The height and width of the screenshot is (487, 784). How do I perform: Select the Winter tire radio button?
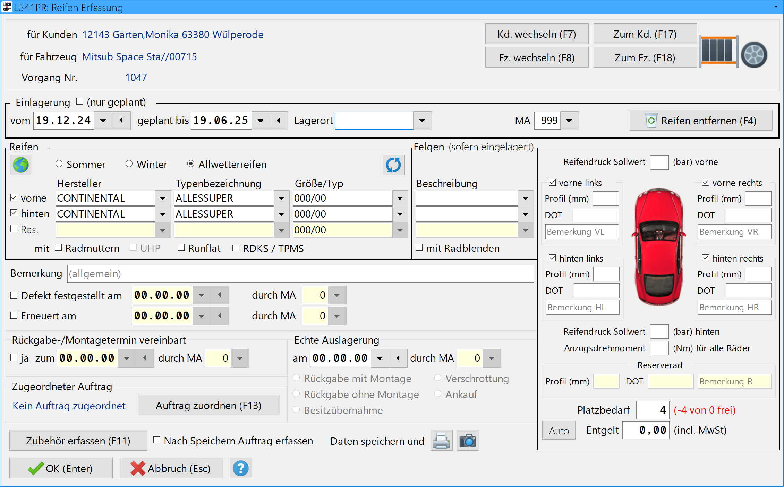point(129,164)
